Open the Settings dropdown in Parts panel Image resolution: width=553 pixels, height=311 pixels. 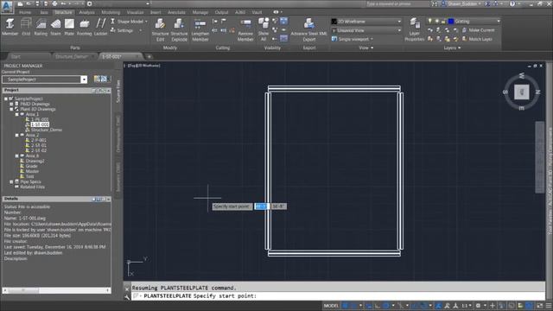pos(126,31)
